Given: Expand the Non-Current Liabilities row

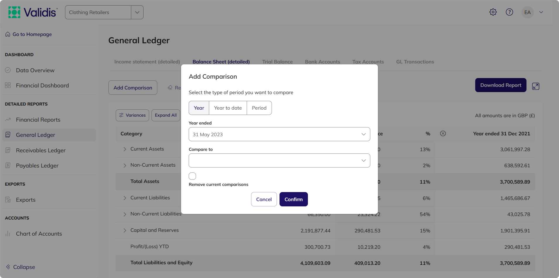Looking at the screenshot, I should pos(125,214).
